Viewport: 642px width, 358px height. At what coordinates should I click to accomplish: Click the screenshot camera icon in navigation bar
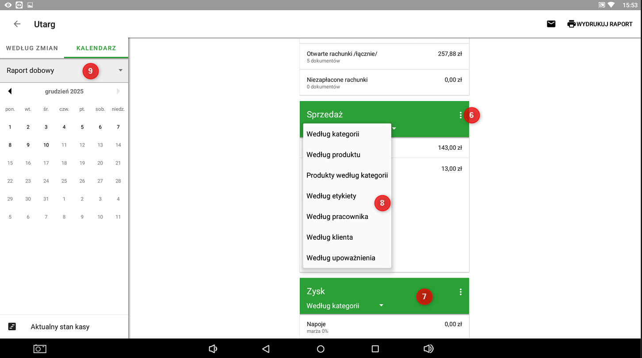(x=40, y=349)
